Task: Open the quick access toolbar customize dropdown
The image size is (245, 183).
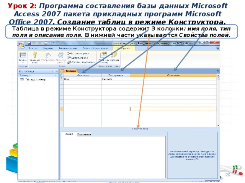Action: 54,43
